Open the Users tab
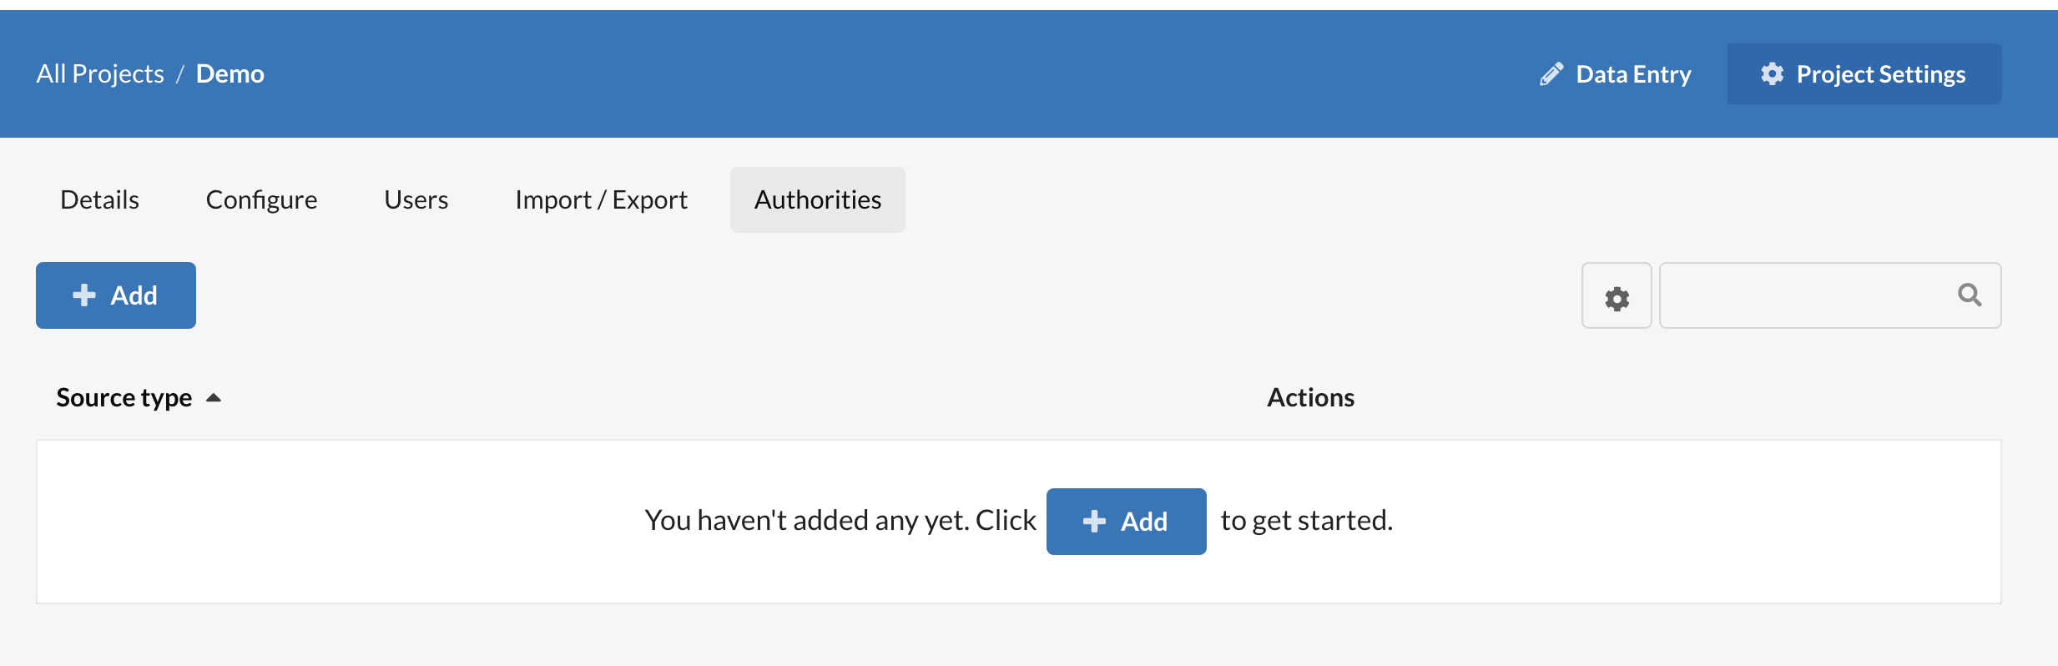This screenshot has width=2058, height=666. point(416,199)
